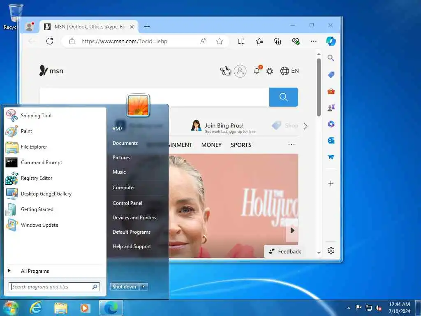421x316 pixels.
Task: Open Help and Support
Action: pyautogui.click(x=132, y=246)
